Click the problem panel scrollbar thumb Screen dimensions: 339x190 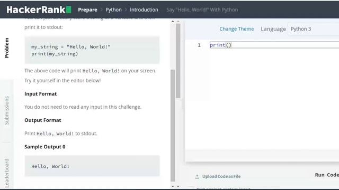(173, 126)
